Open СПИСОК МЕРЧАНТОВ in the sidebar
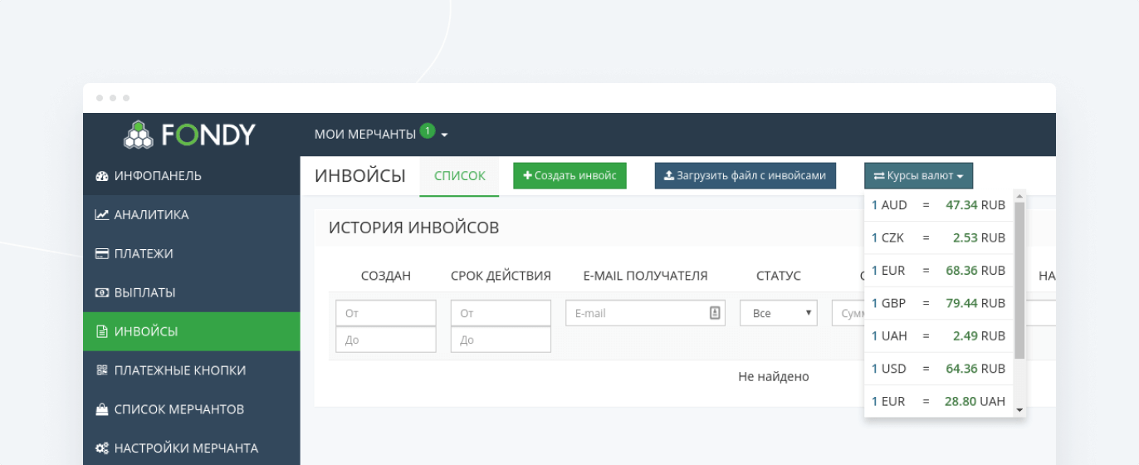Image resolution: width=1139 pixels, height=465 pixels. (x=192, y=409)
